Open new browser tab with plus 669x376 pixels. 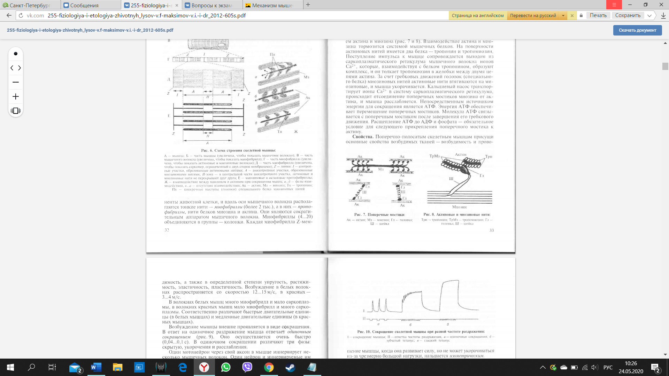tap(308, 5)
